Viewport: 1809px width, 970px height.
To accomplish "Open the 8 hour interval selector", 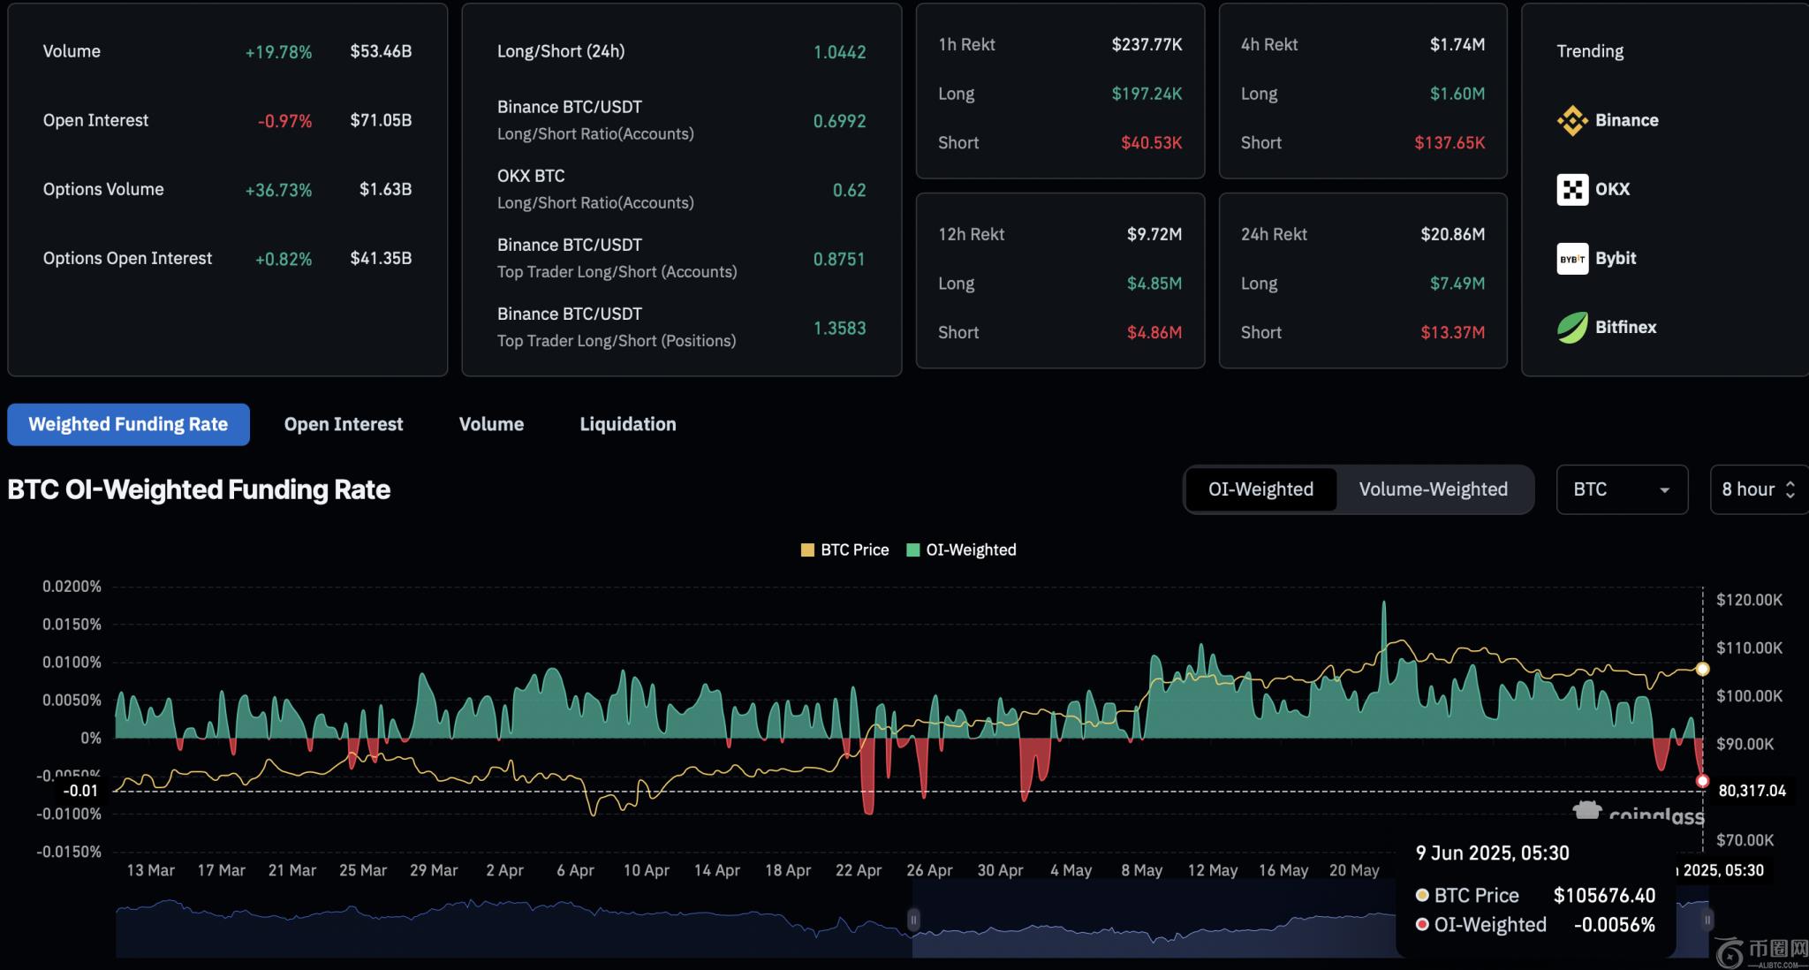I will 1758,489.
